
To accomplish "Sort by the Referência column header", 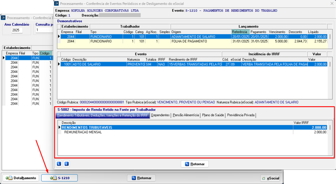I will 241,32.
